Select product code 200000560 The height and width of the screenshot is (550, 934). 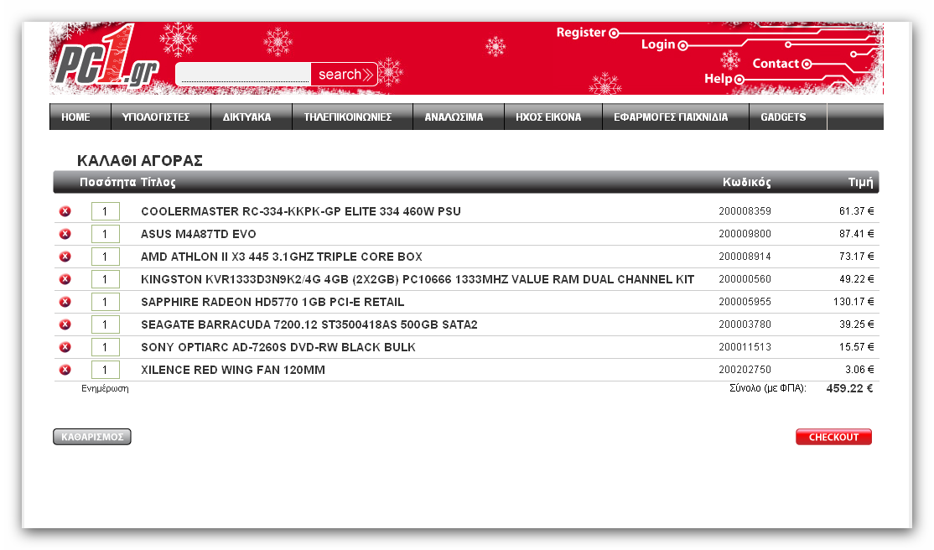click(745, 279)
